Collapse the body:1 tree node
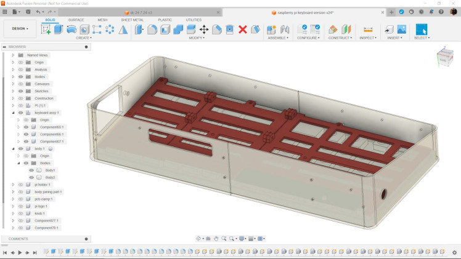Screen dimensions: 461x259 [x=13, y=149]
